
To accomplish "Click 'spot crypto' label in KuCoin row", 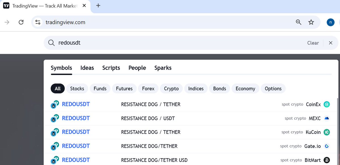I will pos(292,132).
